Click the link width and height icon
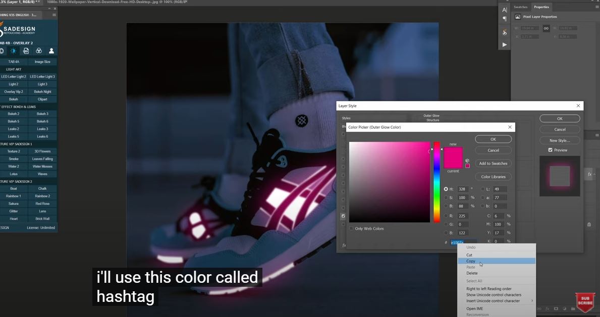The image size is (600, 317). 546,29
